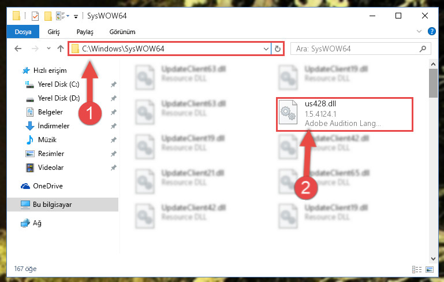Viewport: 444px width, 282px height.
Task: Expand the ribbon with the chevron
Action: (x=419, y=31)
